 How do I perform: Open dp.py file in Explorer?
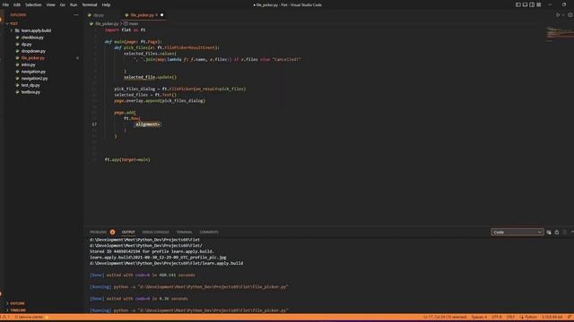[x=26, y=44]
